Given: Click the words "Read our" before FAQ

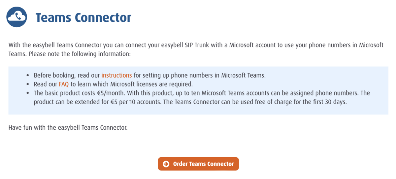Looking at the screenshot, I should coord(46,84).
